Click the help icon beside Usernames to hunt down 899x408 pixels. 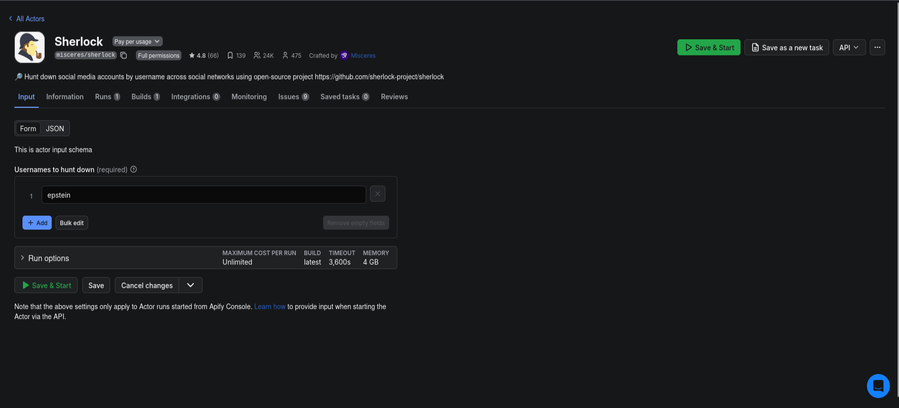pos(134,169)
